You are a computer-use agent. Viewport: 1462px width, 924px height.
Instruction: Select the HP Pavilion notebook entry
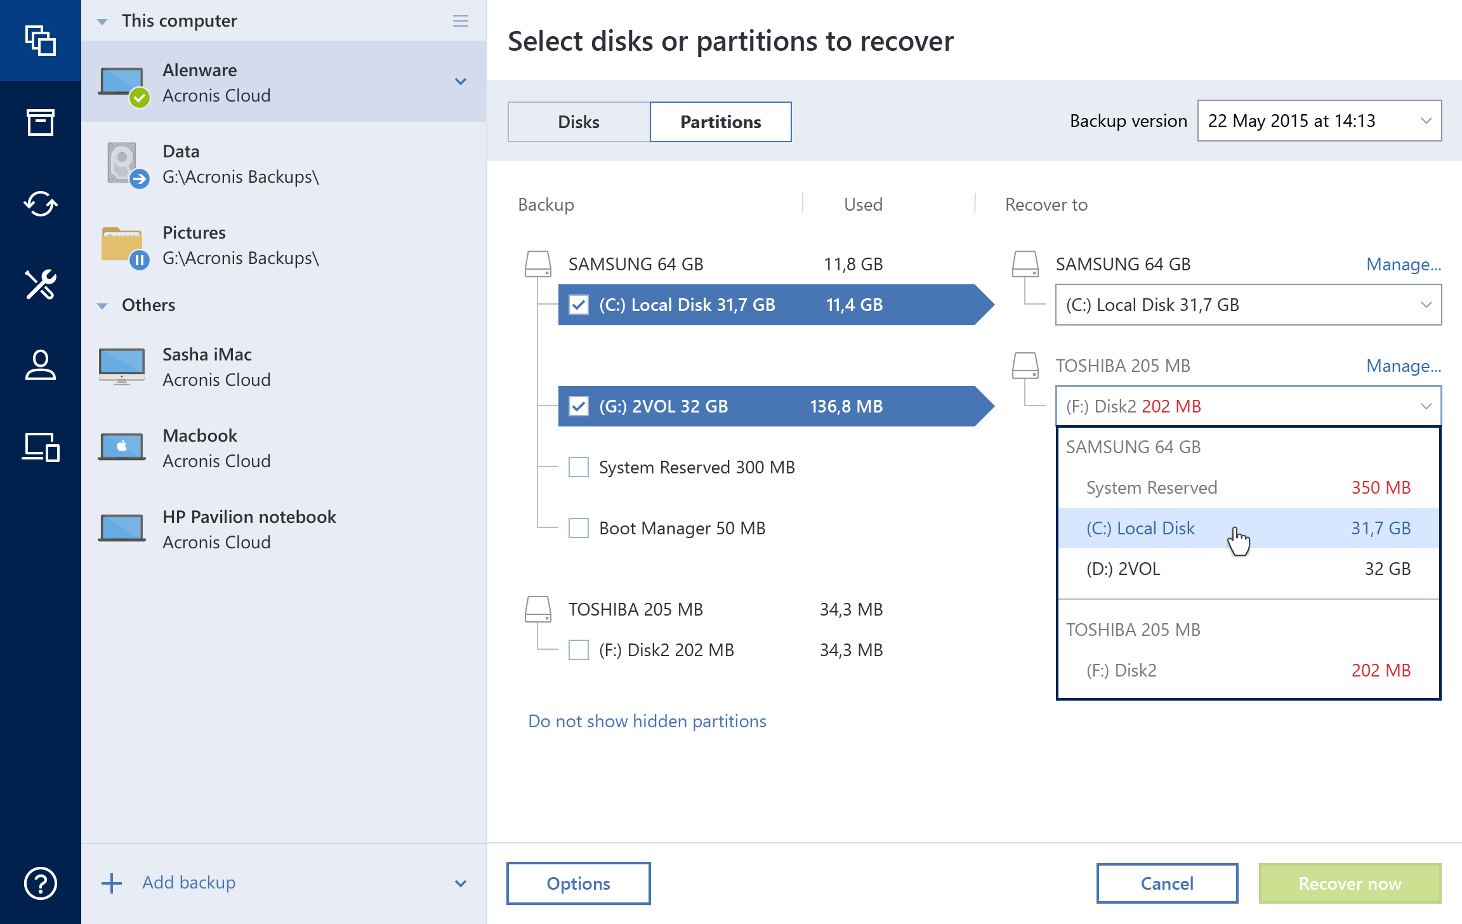tap(284, 529)
